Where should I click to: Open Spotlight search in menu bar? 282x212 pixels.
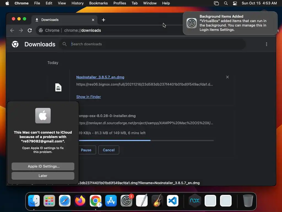(x=226, y=3)
